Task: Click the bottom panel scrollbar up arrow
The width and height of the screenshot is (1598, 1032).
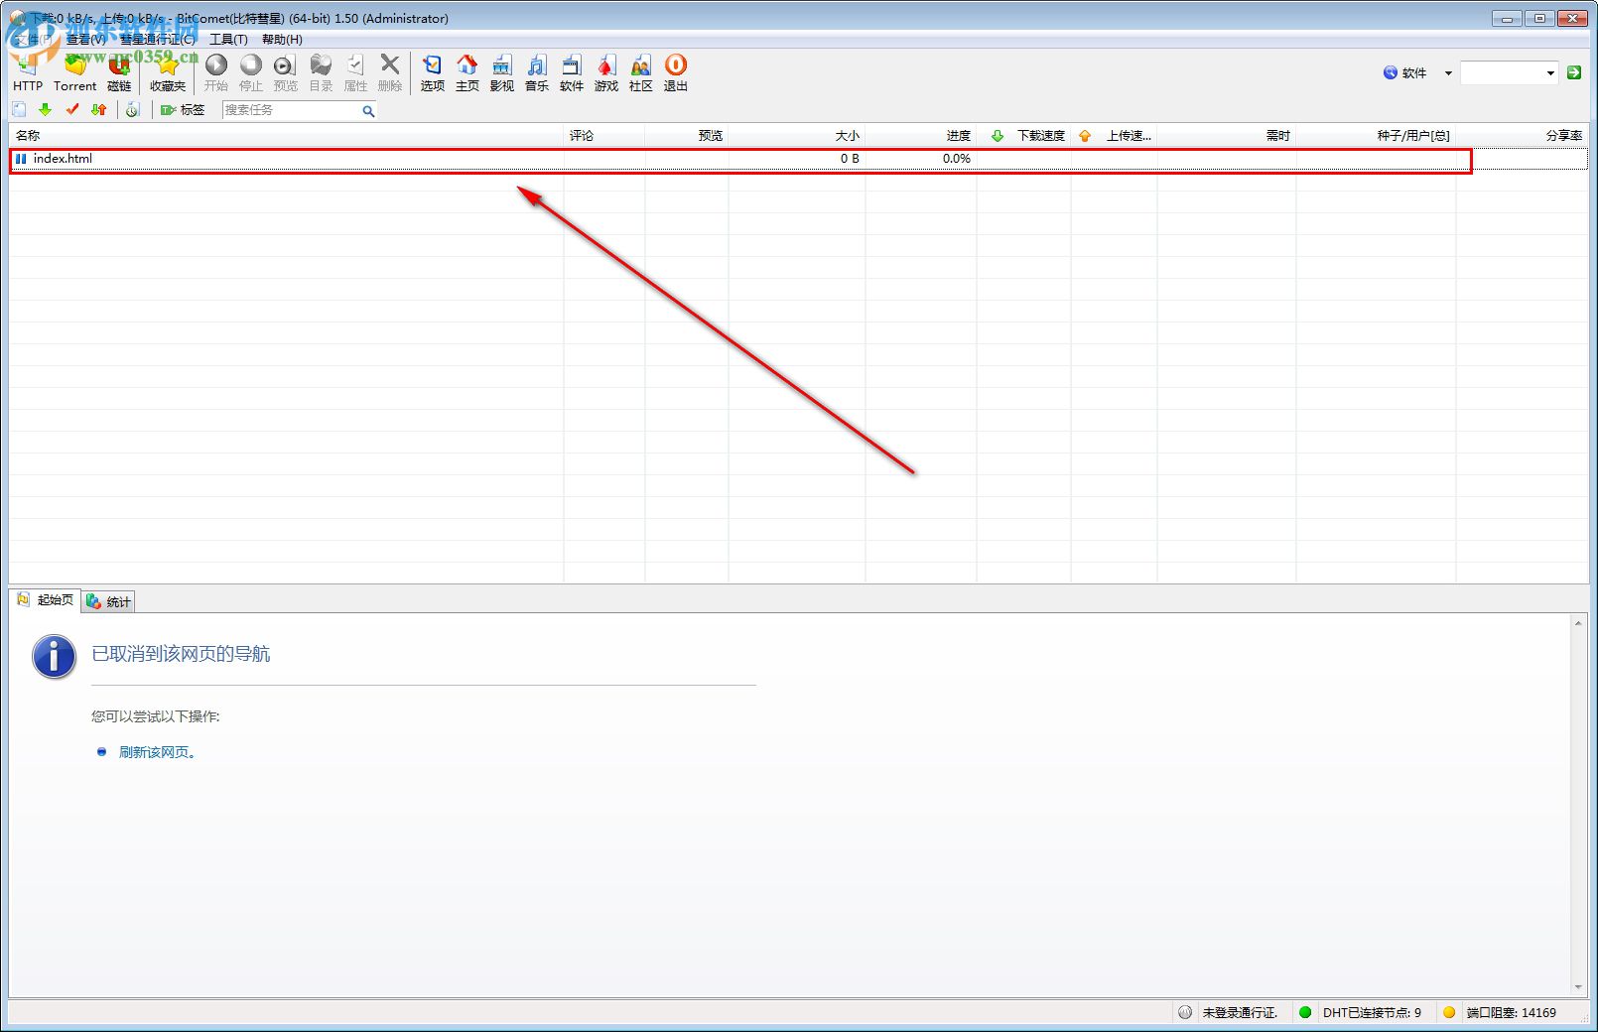Action: tap(1578, 623)
